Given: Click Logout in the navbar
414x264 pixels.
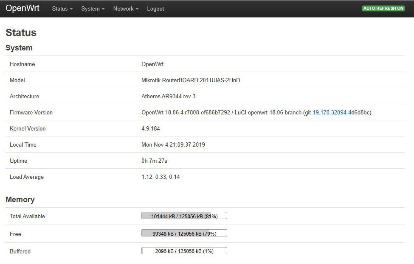Looking at the screenshot, I should (x=155, y=9).
